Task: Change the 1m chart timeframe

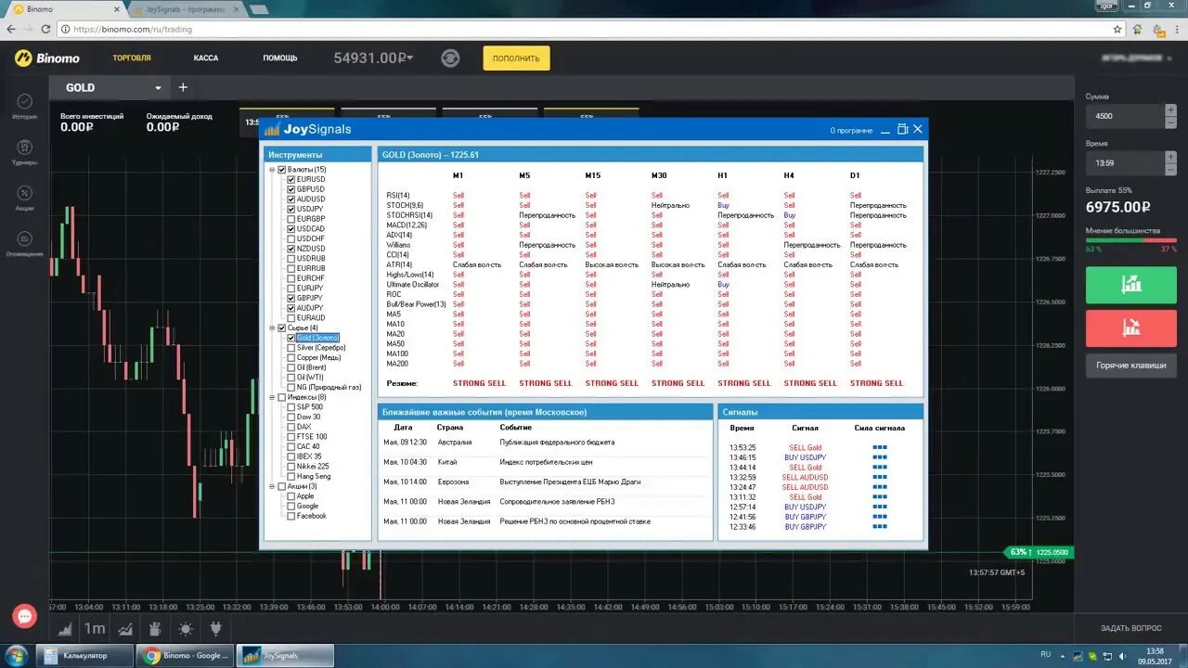Action: pos(95,628)
